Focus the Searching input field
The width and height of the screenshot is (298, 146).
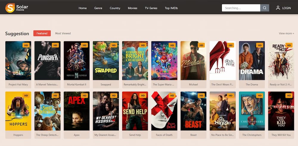pyautogui.click(x=241, y=8)
